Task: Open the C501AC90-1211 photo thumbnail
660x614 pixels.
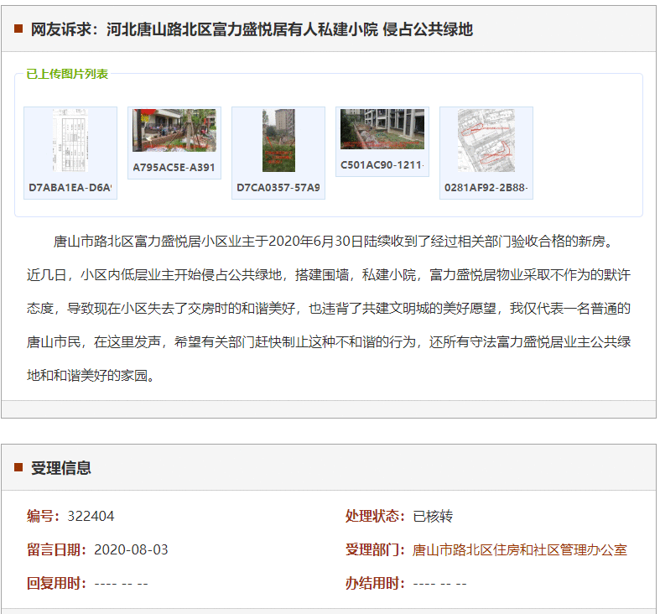Action: click(382, 129)
